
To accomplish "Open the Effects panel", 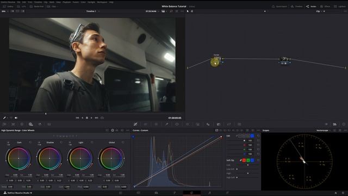I will 325,7.
